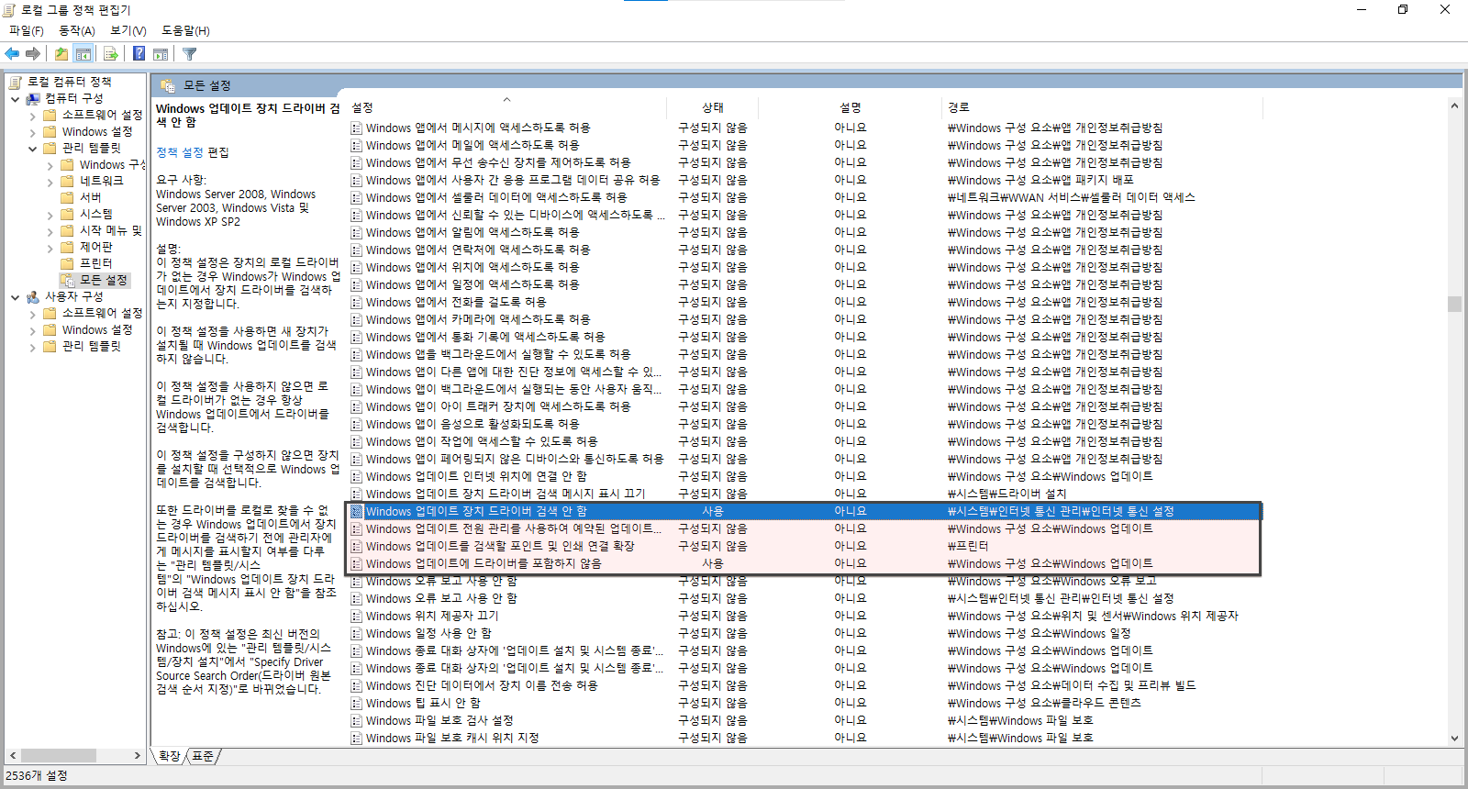Toggle the show/hide console tree icon
Image resolution: width=1468 pixels, height=789 pixels.
coord(83,53)
